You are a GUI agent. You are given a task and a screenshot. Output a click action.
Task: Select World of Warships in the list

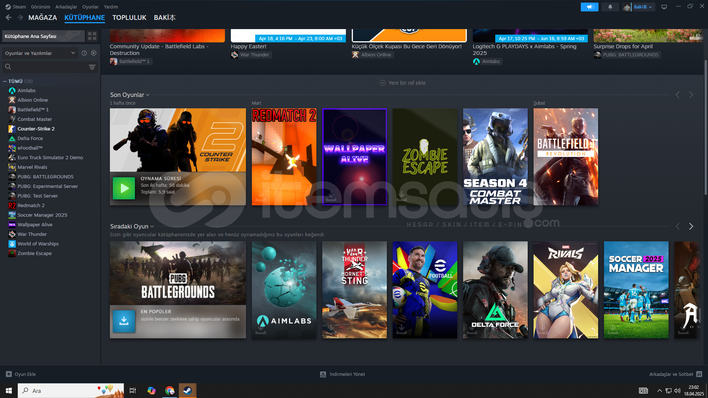click(38, 244)
